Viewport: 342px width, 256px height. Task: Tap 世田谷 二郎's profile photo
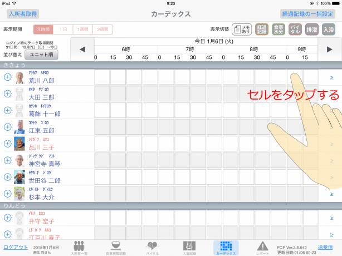click(19, 177)
